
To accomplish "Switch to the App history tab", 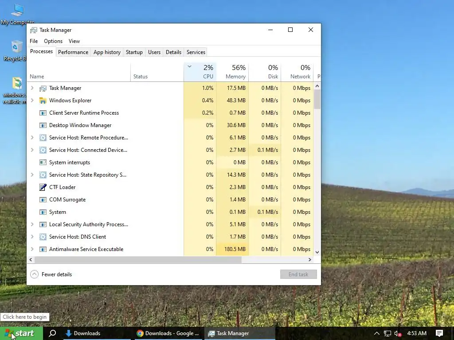I will [x=107, y=52].
